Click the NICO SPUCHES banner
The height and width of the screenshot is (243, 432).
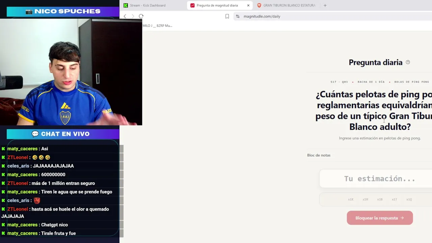pos(63,11)
